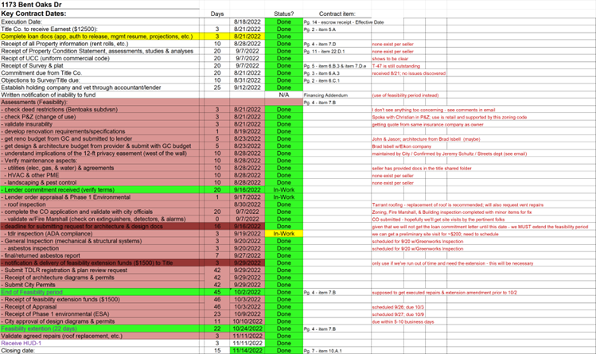Select 'Assessments (Feasibility):' section row

99,102
